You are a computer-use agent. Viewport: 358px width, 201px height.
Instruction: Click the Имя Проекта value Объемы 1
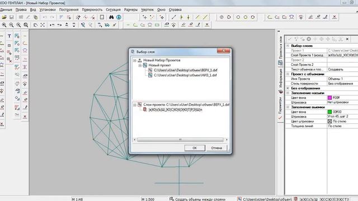(343, 79)
